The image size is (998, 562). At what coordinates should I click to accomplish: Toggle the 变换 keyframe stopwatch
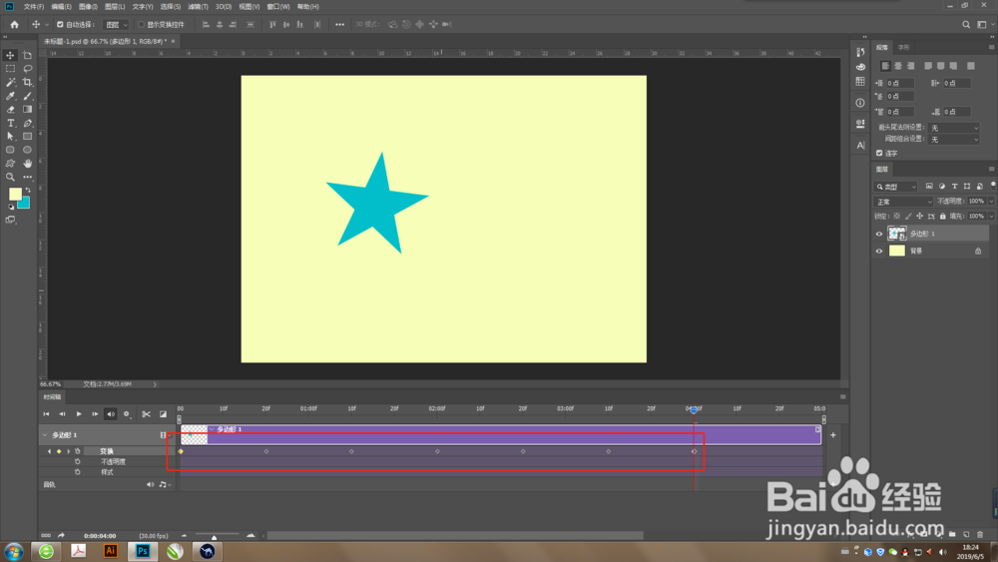[x=78, y=451]
